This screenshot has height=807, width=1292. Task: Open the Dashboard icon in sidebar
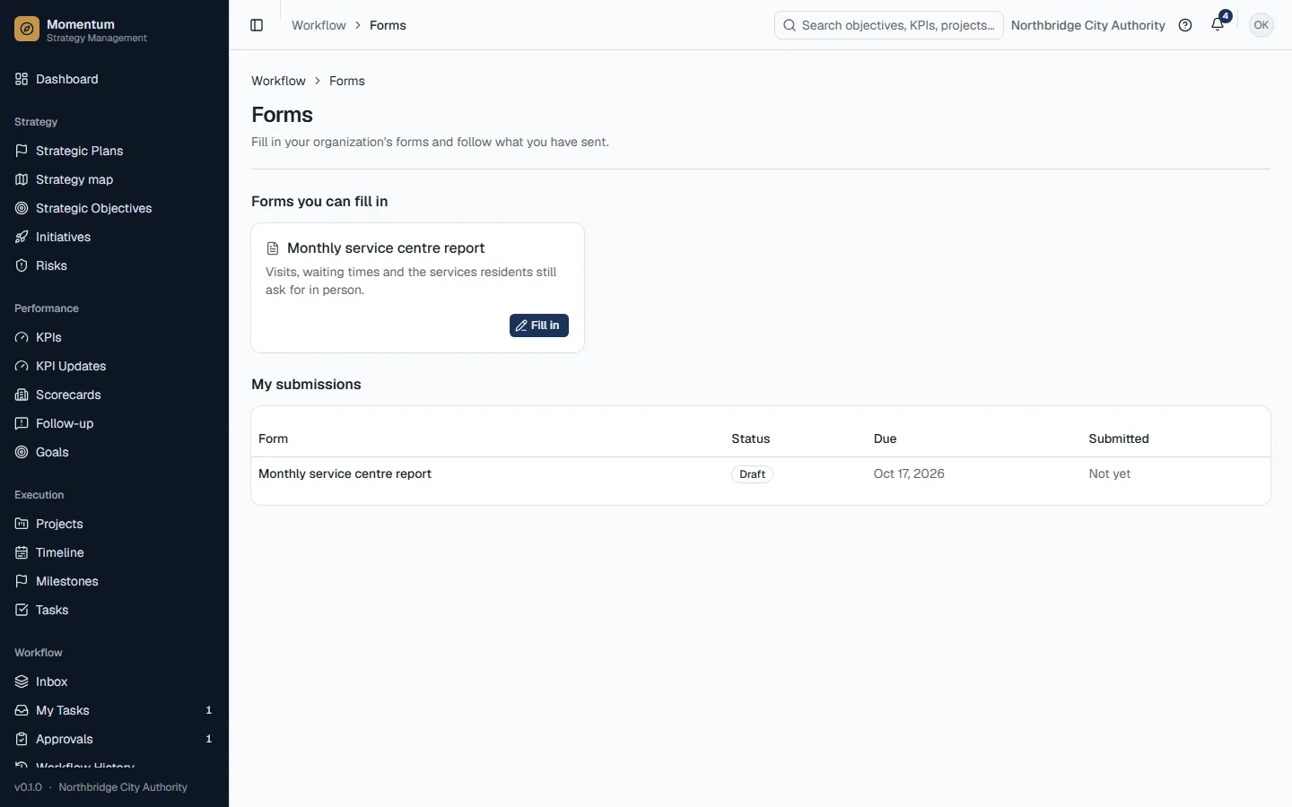click(22, 79)
